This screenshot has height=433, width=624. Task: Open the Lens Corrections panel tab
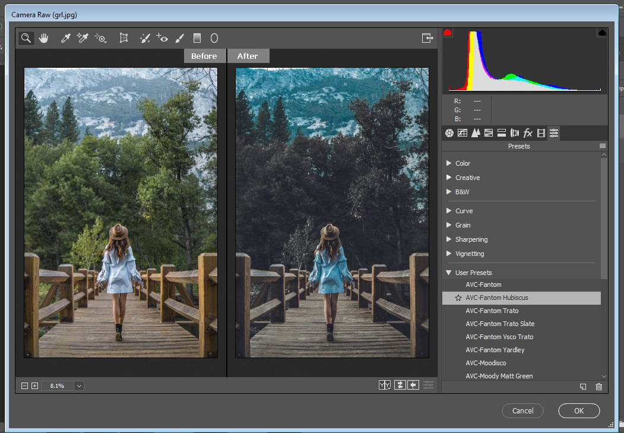pos(515,133)
